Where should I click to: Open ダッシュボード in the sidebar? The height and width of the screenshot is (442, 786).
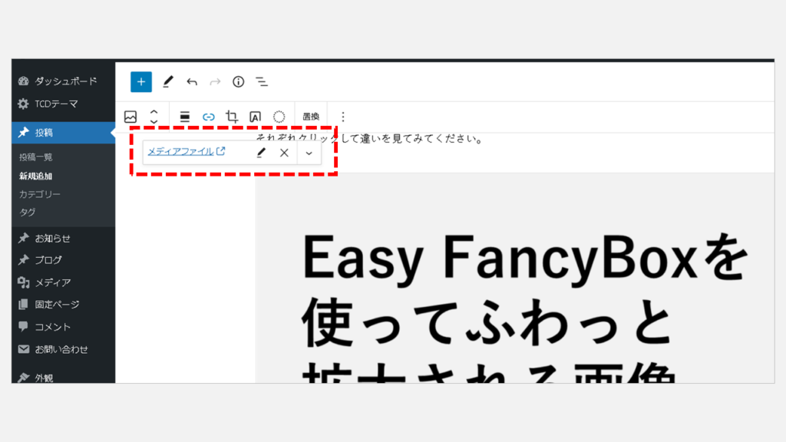[65, 81]
